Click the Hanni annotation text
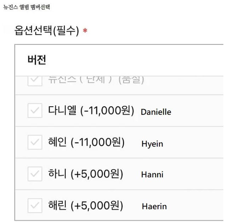 [x=152, y=175]
